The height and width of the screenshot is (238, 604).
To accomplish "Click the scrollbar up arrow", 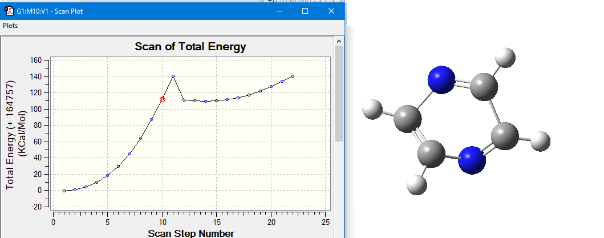I will [339, 42].
